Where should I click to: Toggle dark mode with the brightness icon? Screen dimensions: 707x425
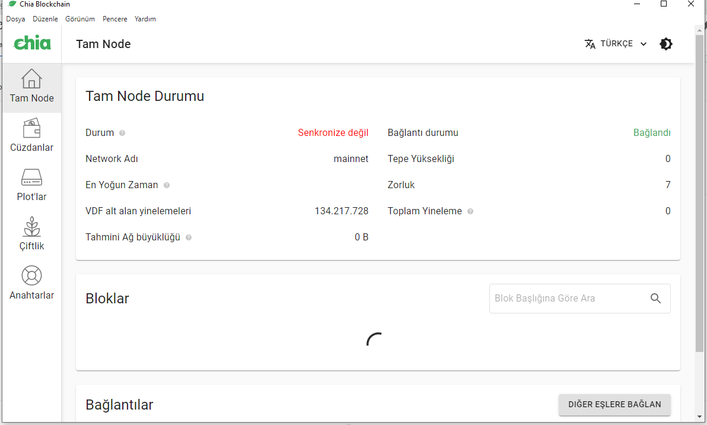pyautogui.click(x=666, y=44)
